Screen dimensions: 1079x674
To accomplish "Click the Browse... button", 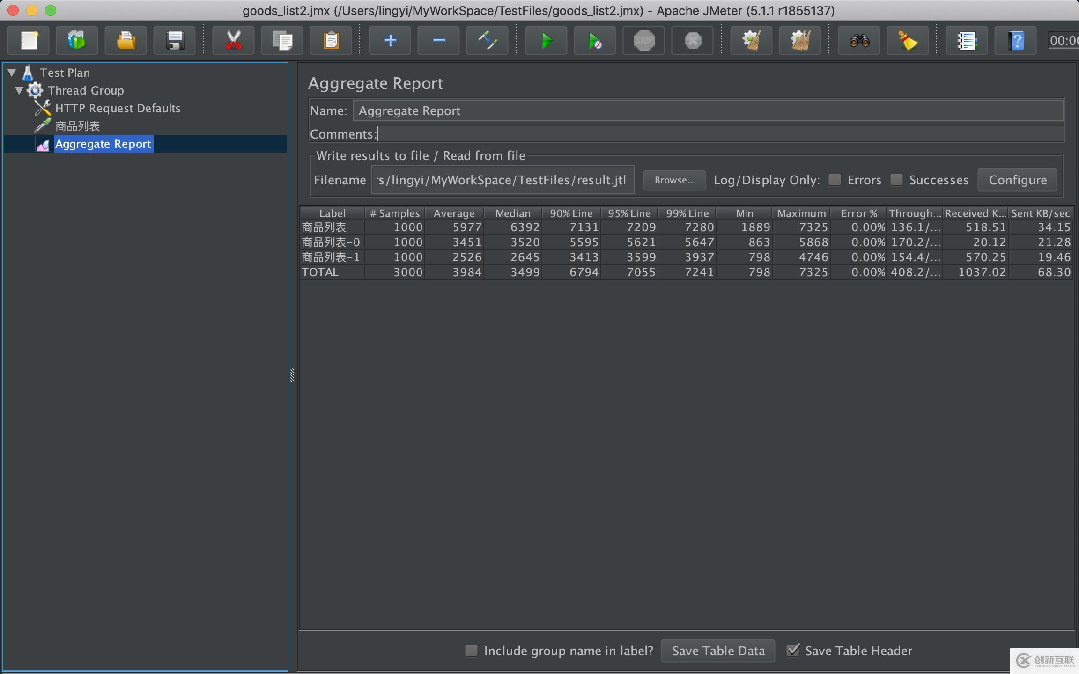I will 674,180.
